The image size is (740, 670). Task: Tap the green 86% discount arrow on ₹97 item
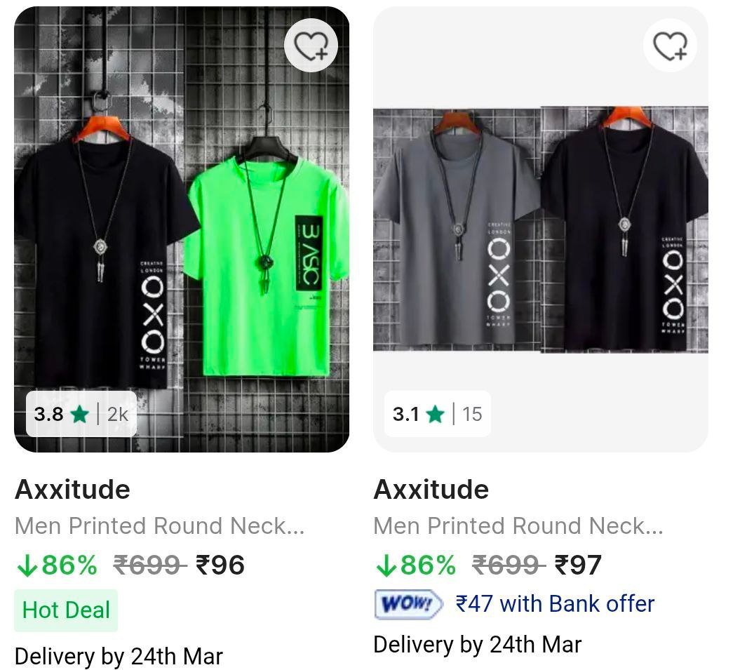[x=385, y=565]
